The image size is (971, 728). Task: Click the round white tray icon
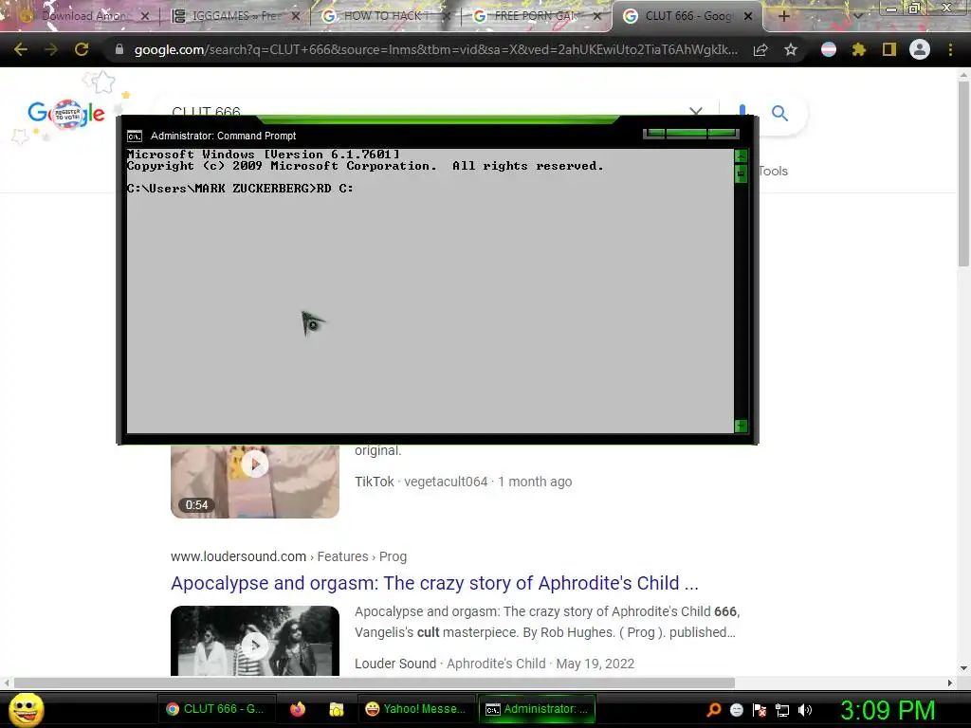pyautogui.click(x=736, y=709)
